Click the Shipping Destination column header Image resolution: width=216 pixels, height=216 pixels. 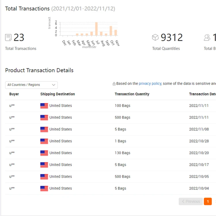[58, 94]
